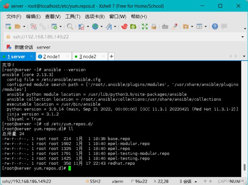
Task: Open the 窗口(W) menu
Action: [x=118, y=17]
